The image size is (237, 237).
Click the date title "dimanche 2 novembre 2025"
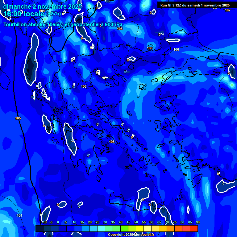pyautogui.click(x=42, y=6)
